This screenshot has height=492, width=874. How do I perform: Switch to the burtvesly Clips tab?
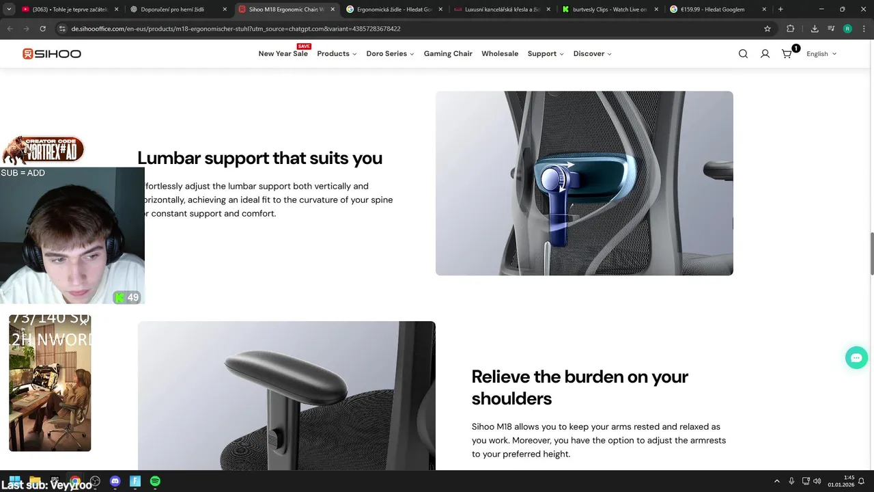[610, 10]
